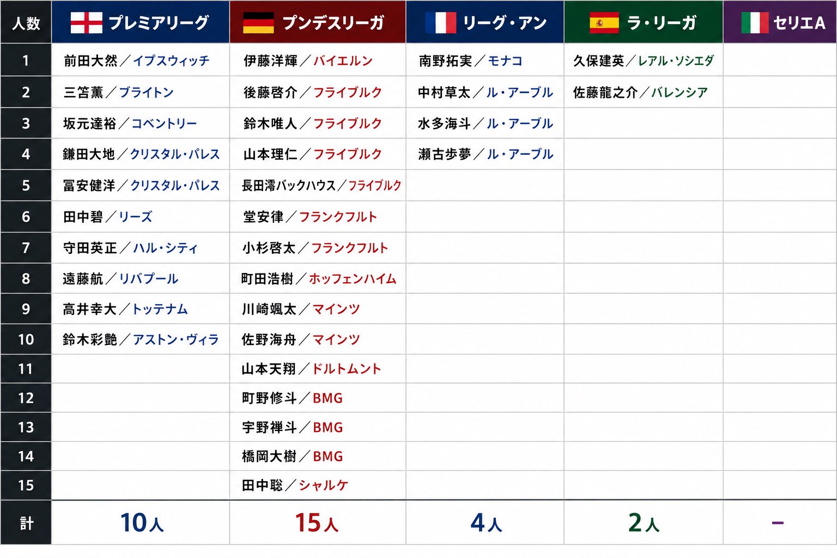
Task: Click the Germany flag icon
Action: 258,22
